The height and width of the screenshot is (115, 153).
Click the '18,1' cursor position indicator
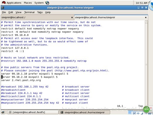click(x=120, y=106)
